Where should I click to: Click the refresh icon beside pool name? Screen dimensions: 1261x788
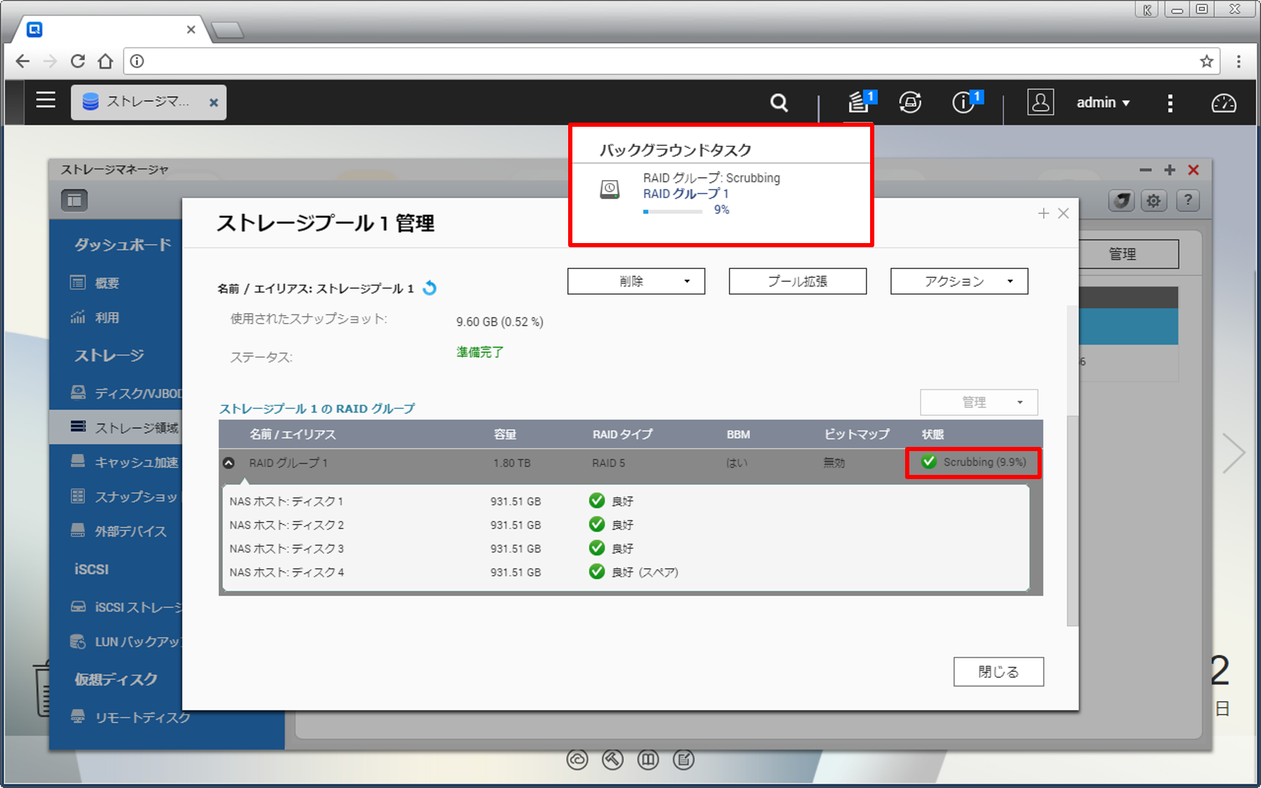pos(430,288)
